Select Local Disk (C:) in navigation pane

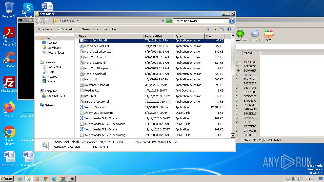(x=56, y=96)
